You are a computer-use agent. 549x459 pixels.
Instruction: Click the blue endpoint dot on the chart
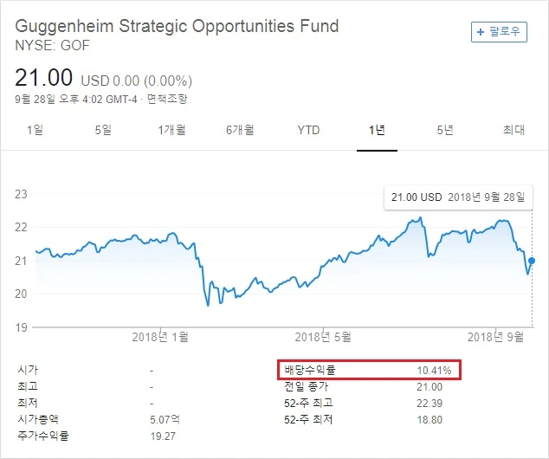click(x=532, y=260)
